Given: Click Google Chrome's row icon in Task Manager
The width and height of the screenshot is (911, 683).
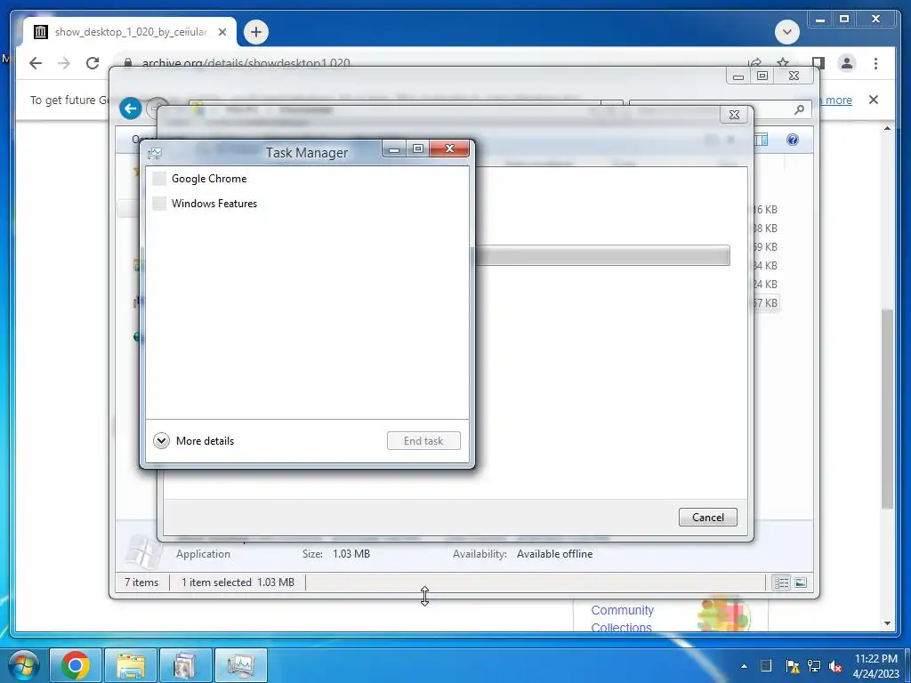Looking at the screenshot, I should 159,178.
